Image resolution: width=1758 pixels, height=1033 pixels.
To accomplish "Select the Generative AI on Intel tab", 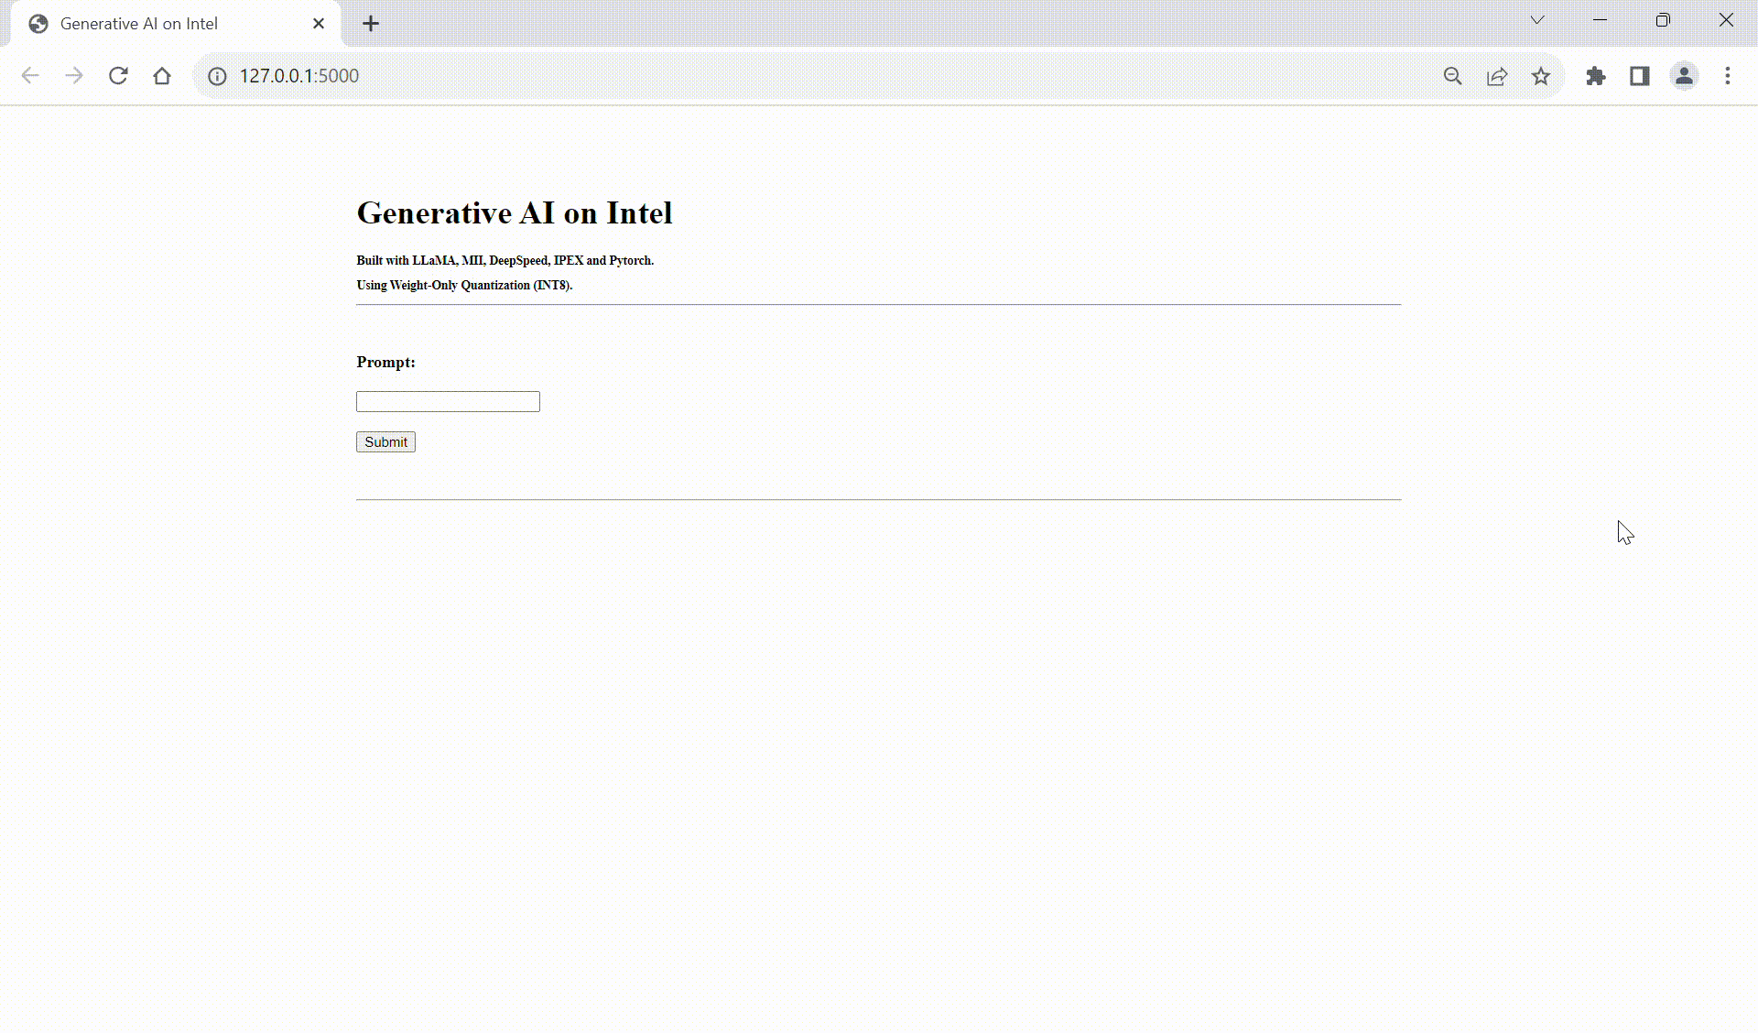I will [139, 24].
